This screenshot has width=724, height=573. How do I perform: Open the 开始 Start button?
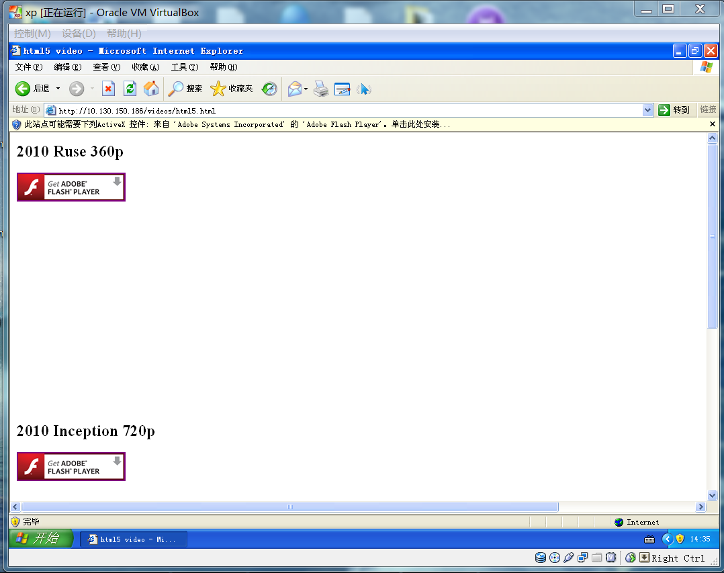click(40, 538)
